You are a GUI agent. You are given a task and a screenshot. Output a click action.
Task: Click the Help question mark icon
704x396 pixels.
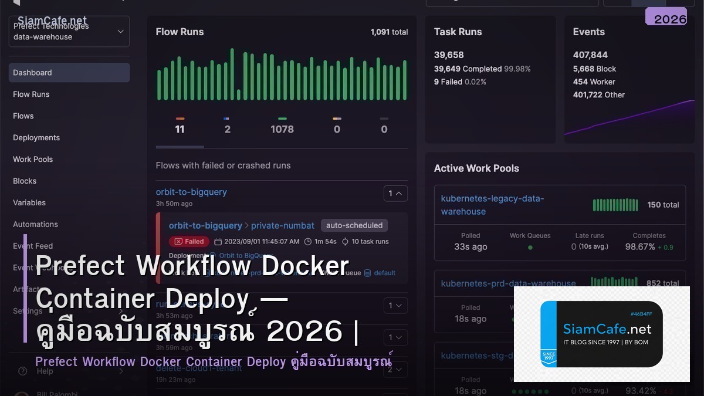(22, 371)
